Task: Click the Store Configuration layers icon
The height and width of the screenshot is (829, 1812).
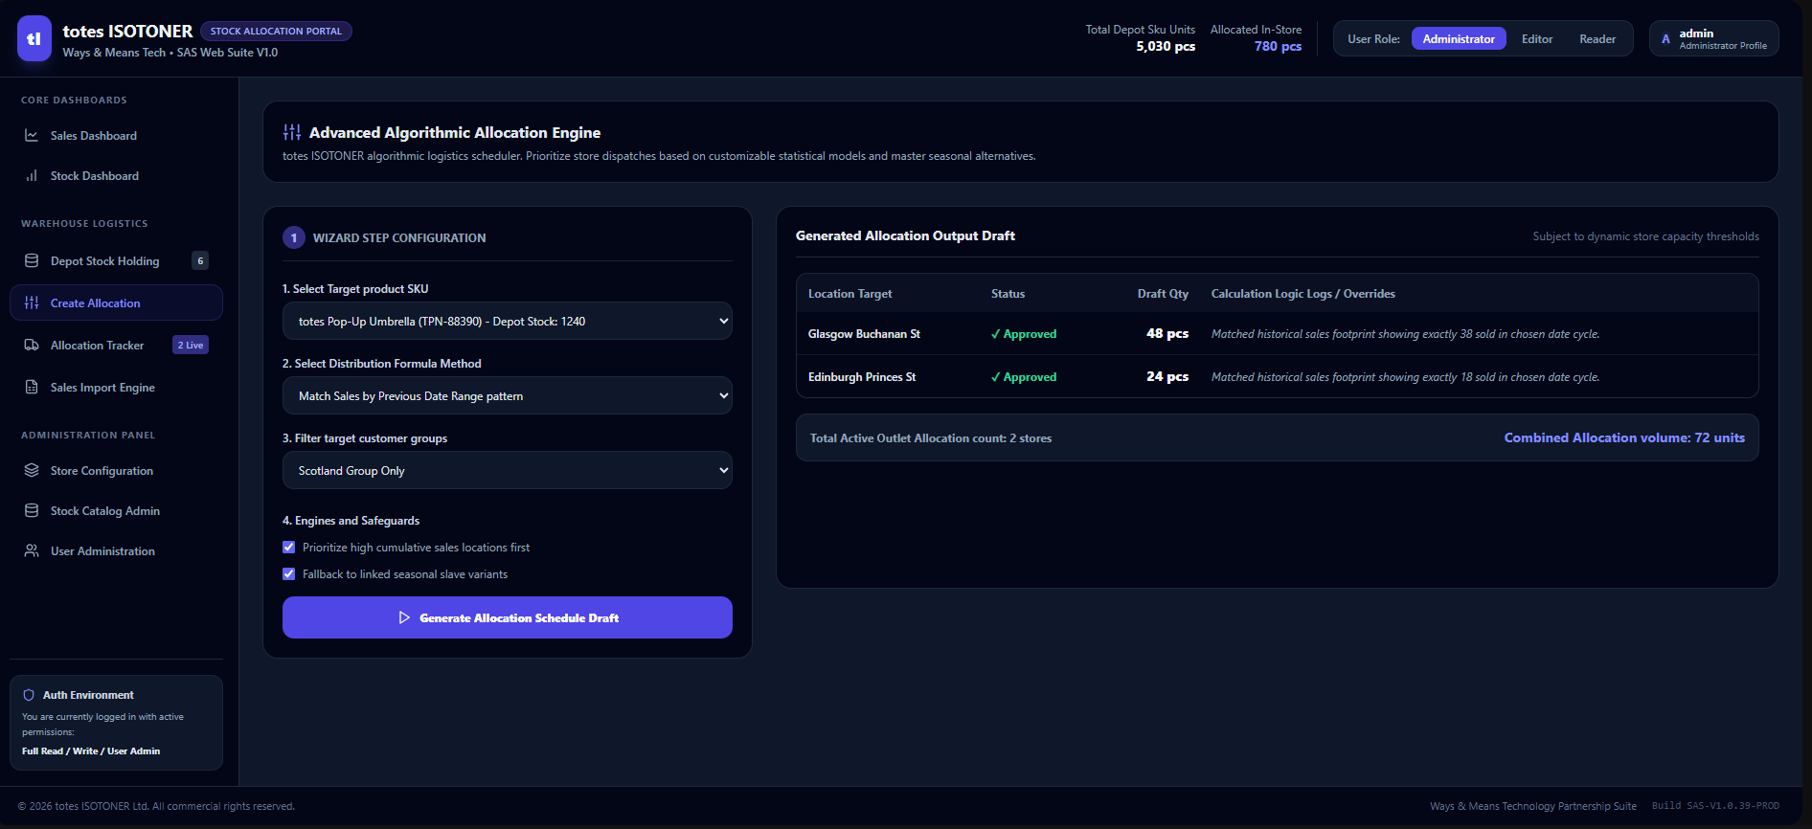Action: point(32,471)
